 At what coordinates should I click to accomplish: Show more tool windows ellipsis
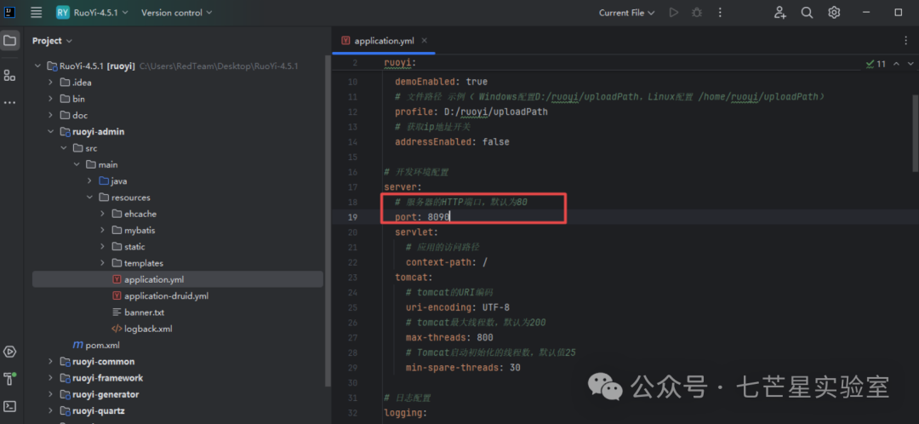9,103
